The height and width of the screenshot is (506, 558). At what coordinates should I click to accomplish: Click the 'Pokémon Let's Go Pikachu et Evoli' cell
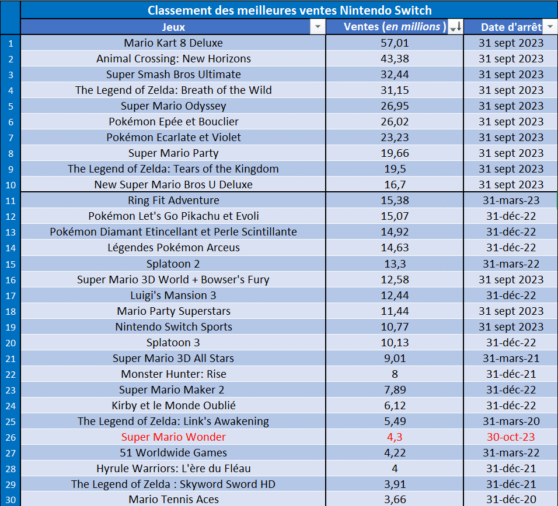point(173,216)
